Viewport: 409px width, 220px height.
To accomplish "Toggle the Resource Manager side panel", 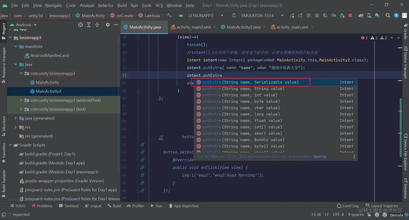I will click(4, 65).
